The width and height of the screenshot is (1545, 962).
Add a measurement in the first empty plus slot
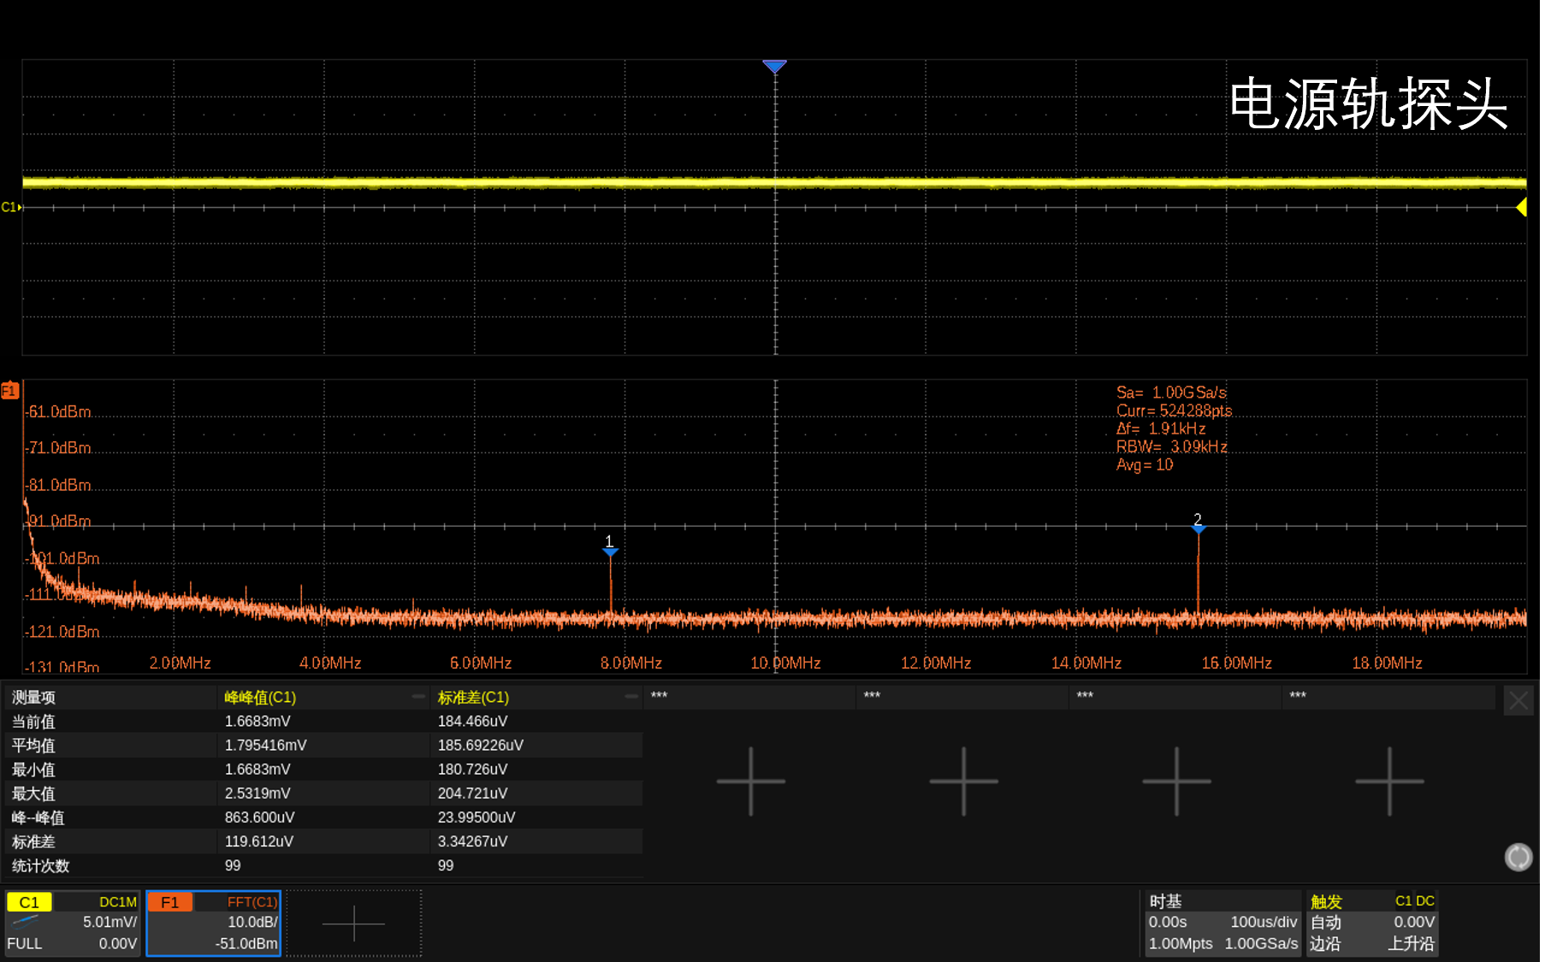click(x=750, y=781)
